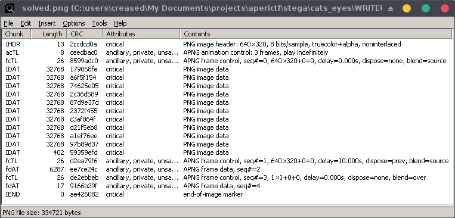The image size is (455, 218).
Task: Sort by the CRC column header
Action: pos(85,34)
